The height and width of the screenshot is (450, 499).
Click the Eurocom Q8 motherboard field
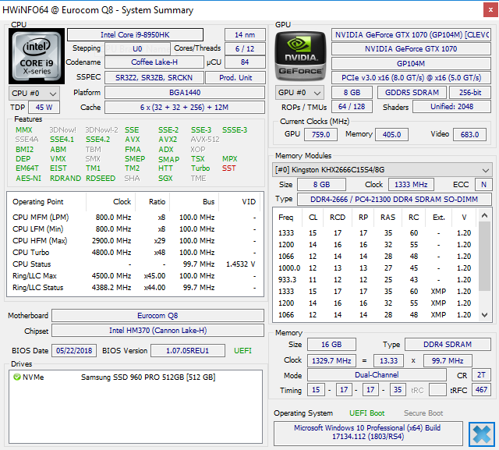click(x=157, y=315)
